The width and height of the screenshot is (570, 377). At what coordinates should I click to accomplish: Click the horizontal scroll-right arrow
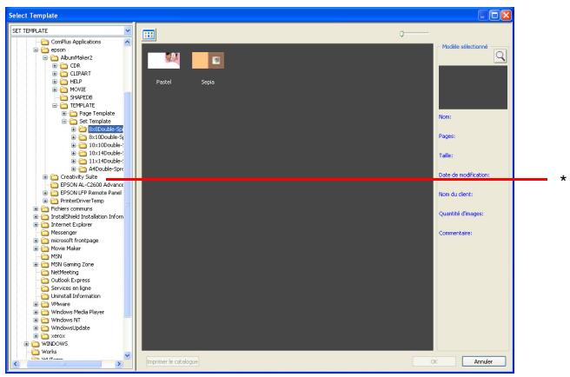(119, 364)
